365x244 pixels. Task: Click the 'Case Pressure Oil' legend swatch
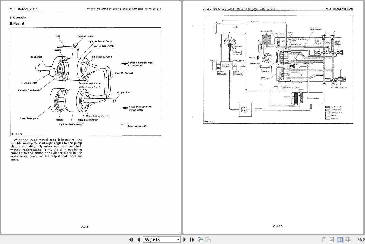pos(328,113)
